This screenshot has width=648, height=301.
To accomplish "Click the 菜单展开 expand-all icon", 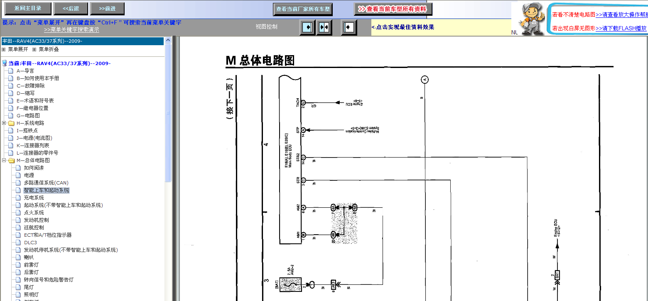I will (x=4, y=49).
